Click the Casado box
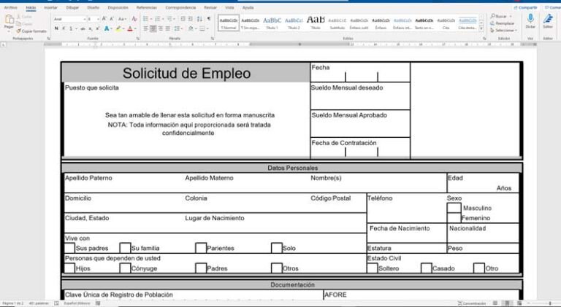 pyautogui.click(x=426, y=268)
